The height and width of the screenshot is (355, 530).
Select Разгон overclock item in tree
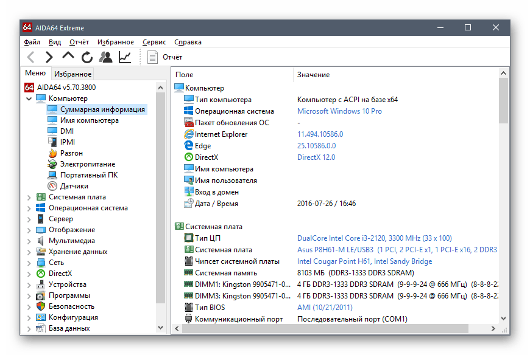click(71, 153)
